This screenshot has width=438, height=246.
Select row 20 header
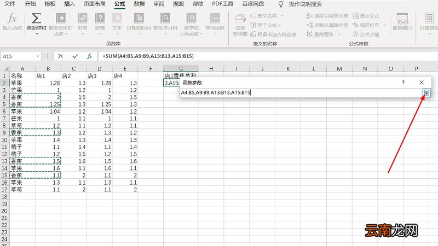tap(4, 211)
